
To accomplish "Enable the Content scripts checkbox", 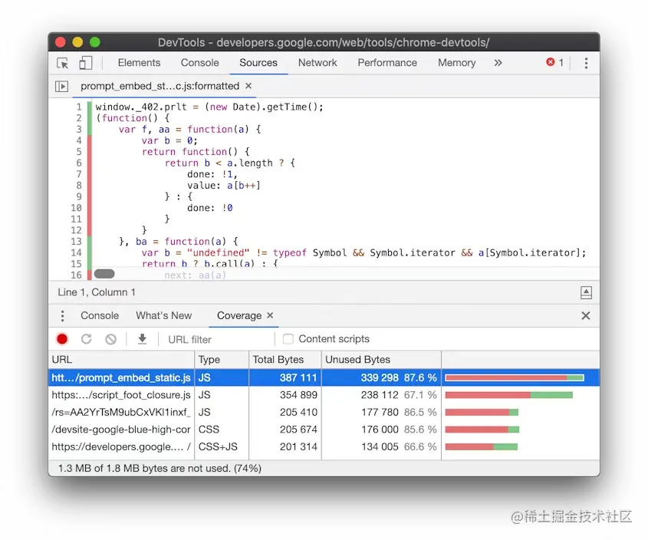I will pyautogui.click(x=288, y=339).
